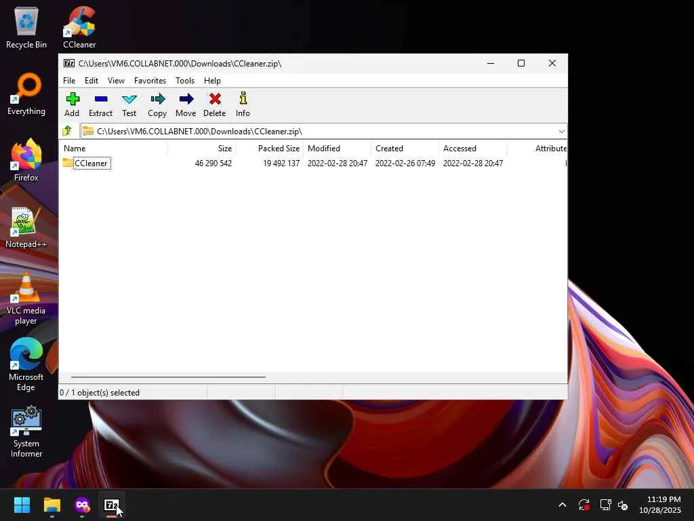Open the Favorites menu
Image resolution: width=694 pixels, height=521 pixels.
(150, 81)
